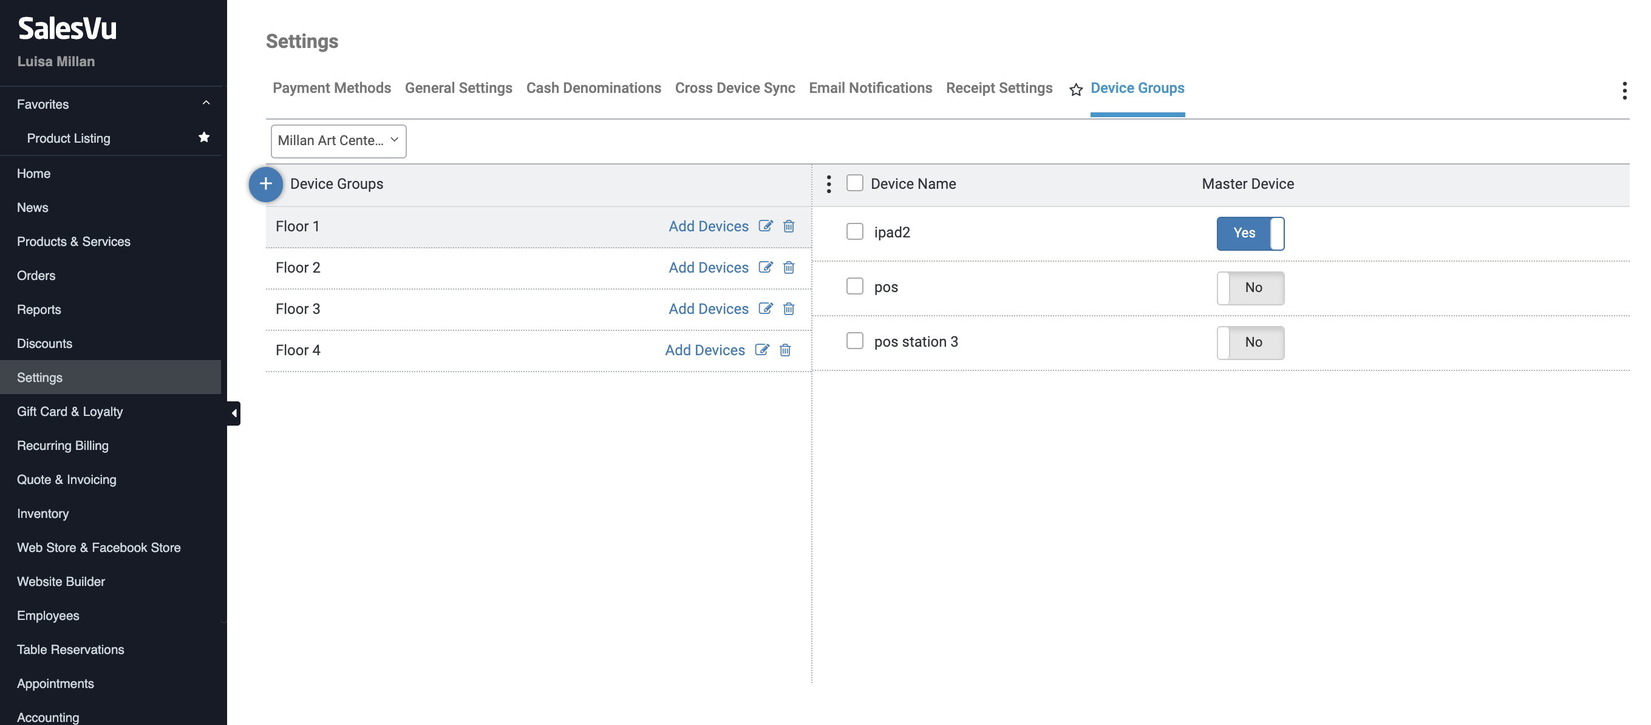
Task: Switch to the Receipt Settings tab
Action: point(998,88)
